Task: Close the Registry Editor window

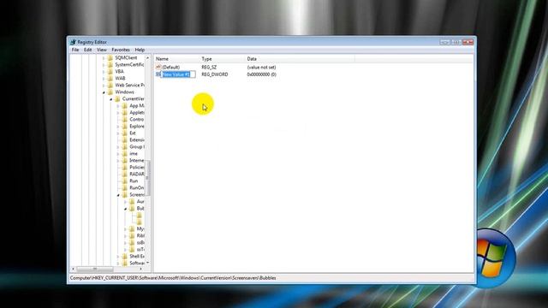Action: 468,42
